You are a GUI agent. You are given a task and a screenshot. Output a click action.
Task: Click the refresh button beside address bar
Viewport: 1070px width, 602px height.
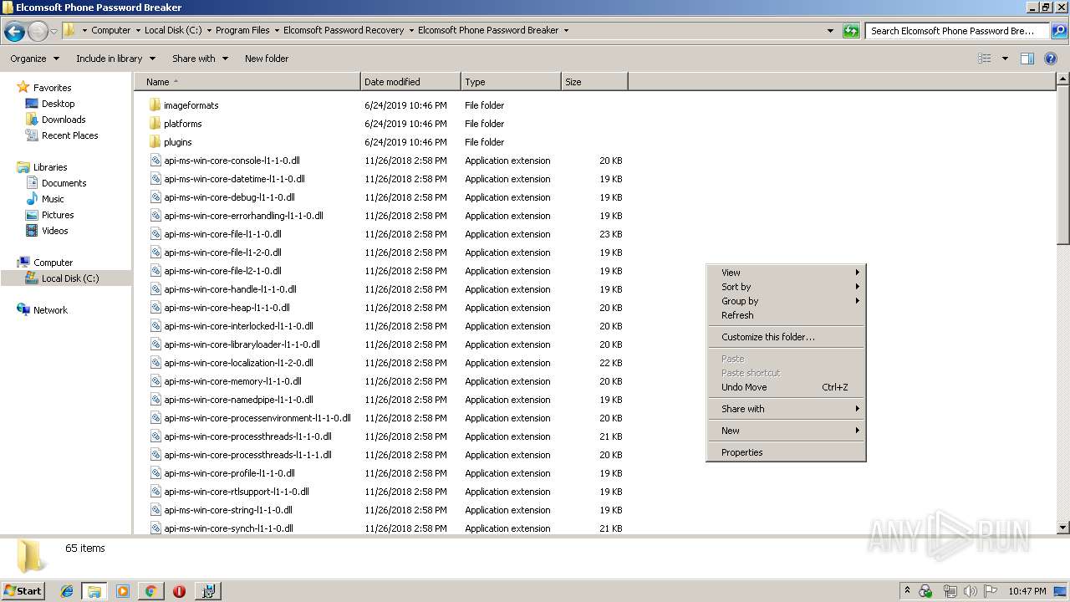pos(851,31)
